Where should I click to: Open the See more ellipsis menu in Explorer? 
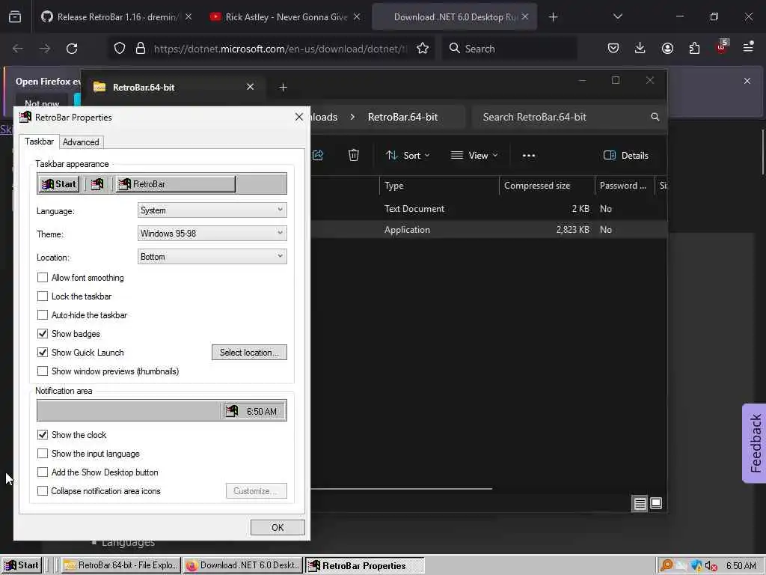[529, 156]
